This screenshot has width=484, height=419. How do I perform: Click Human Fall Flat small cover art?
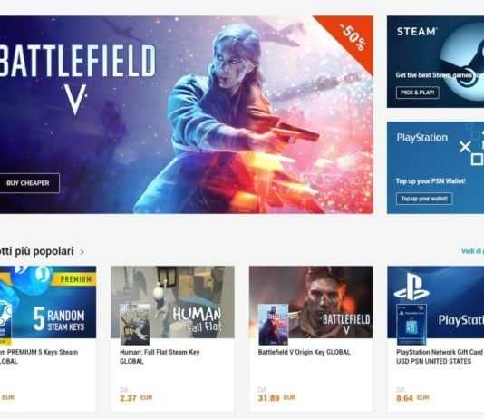tap(134, 324)
